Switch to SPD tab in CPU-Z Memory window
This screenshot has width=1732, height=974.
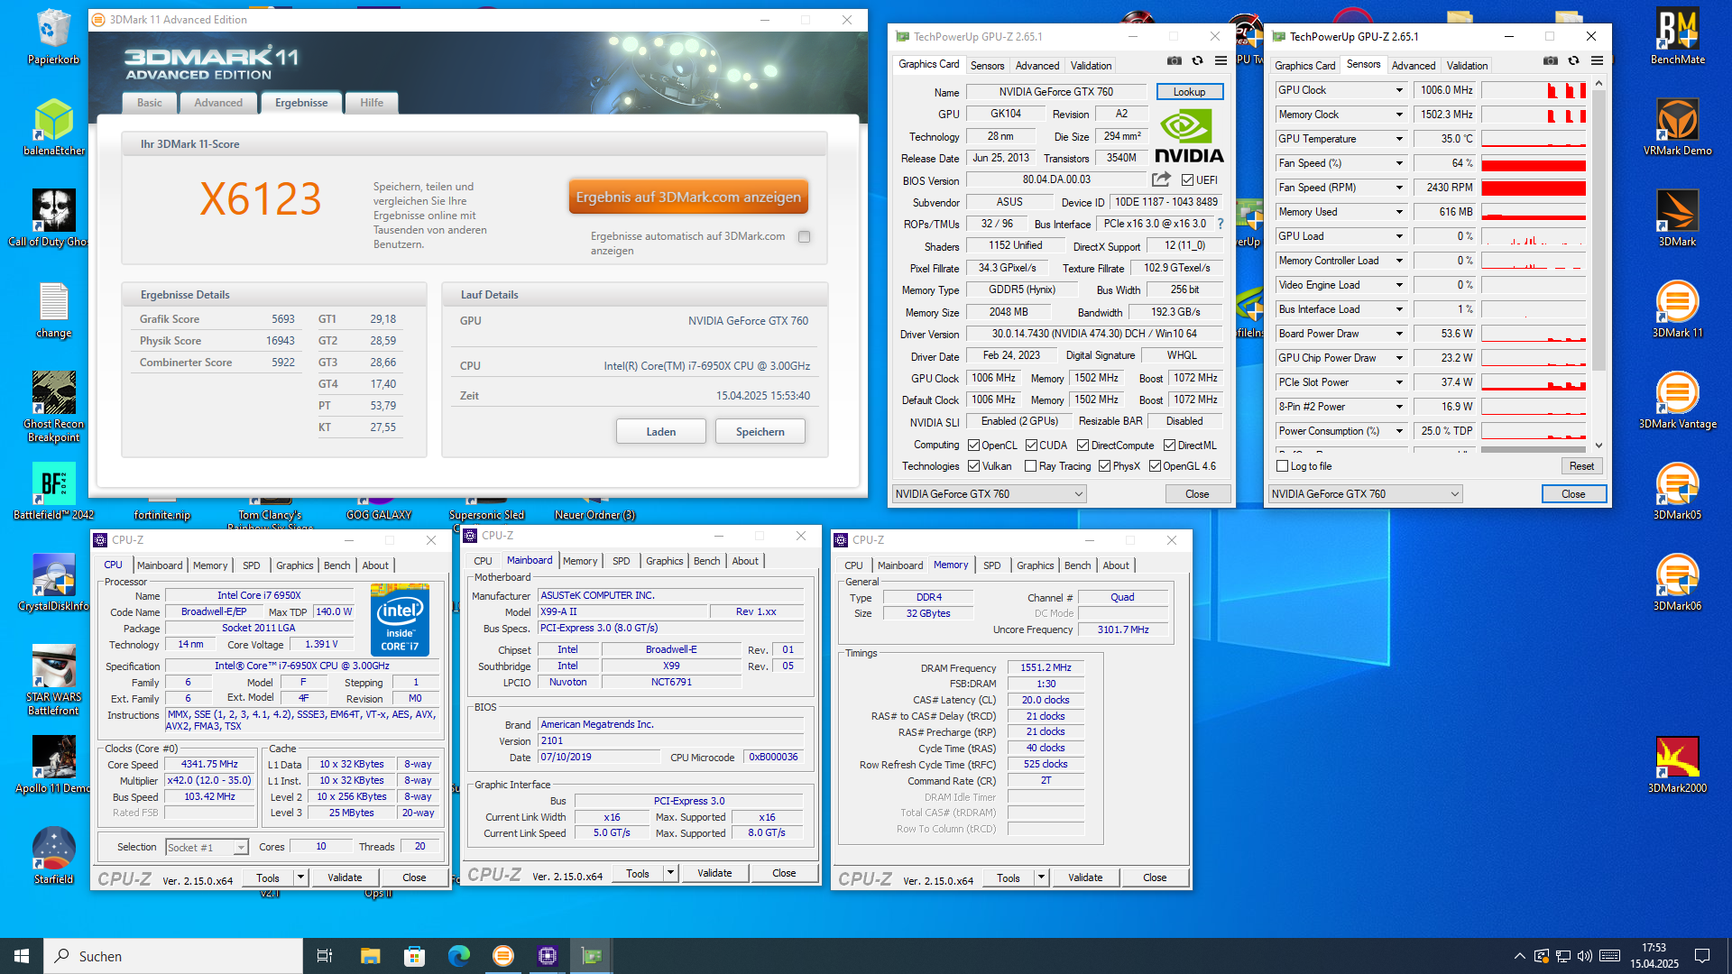click(x=992, y=565)
